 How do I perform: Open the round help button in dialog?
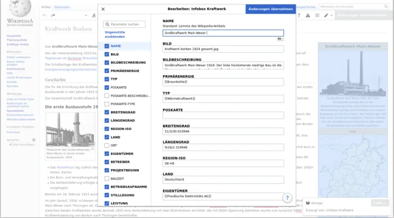(287, 198)
